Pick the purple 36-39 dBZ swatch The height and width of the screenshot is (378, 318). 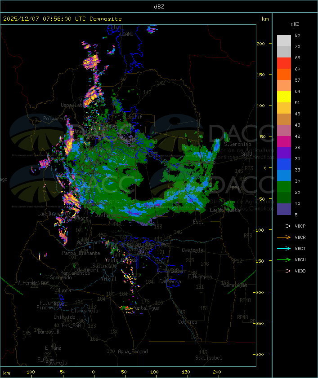tap(284, 153)
